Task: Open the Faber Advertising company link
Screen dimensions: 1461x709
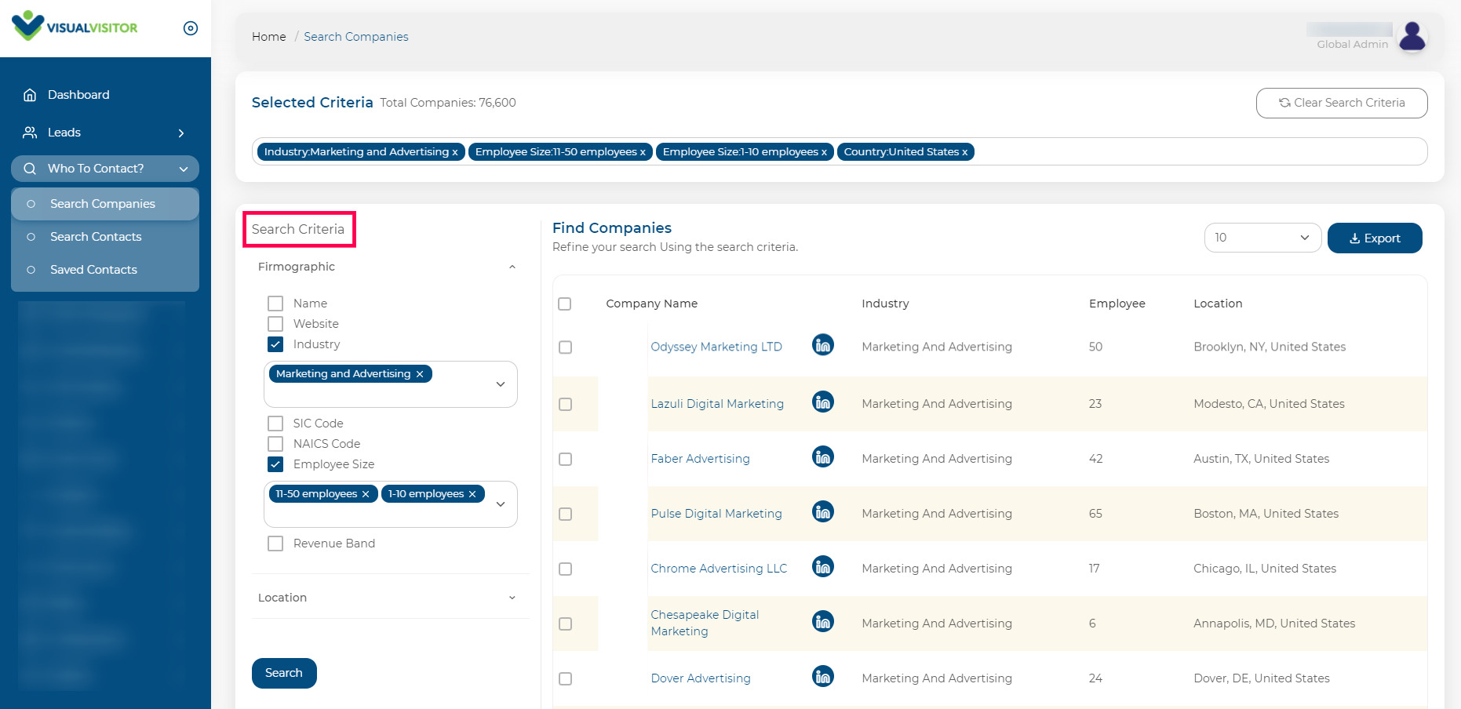Action: [701, 459]
